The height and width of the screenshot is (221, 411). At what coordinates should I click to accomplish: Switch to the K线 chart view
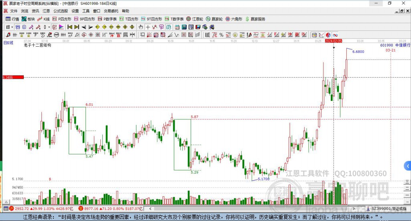tap(43, 19)
